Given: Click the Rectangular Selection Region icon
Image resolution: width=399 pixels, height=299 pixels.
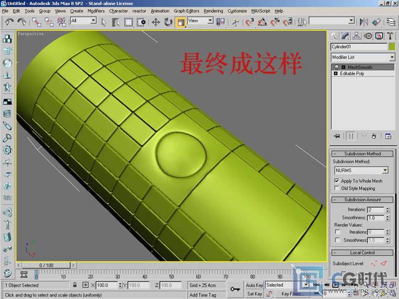Looking at the screenshot, I should point(128,22).
